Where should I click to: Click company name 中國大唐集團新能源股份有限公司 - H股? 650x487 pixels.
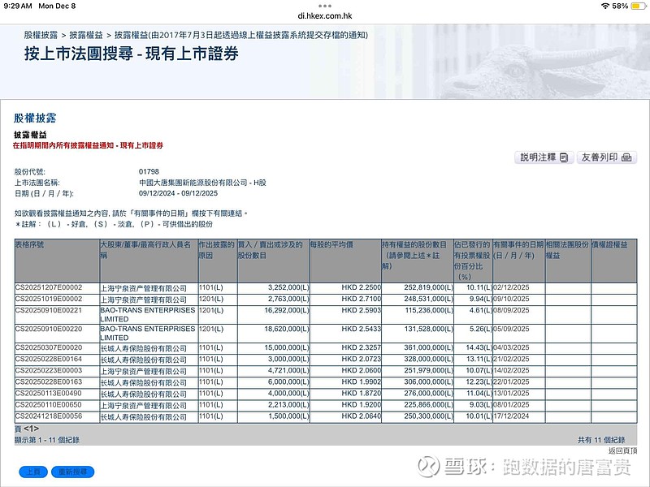[202, 183]
